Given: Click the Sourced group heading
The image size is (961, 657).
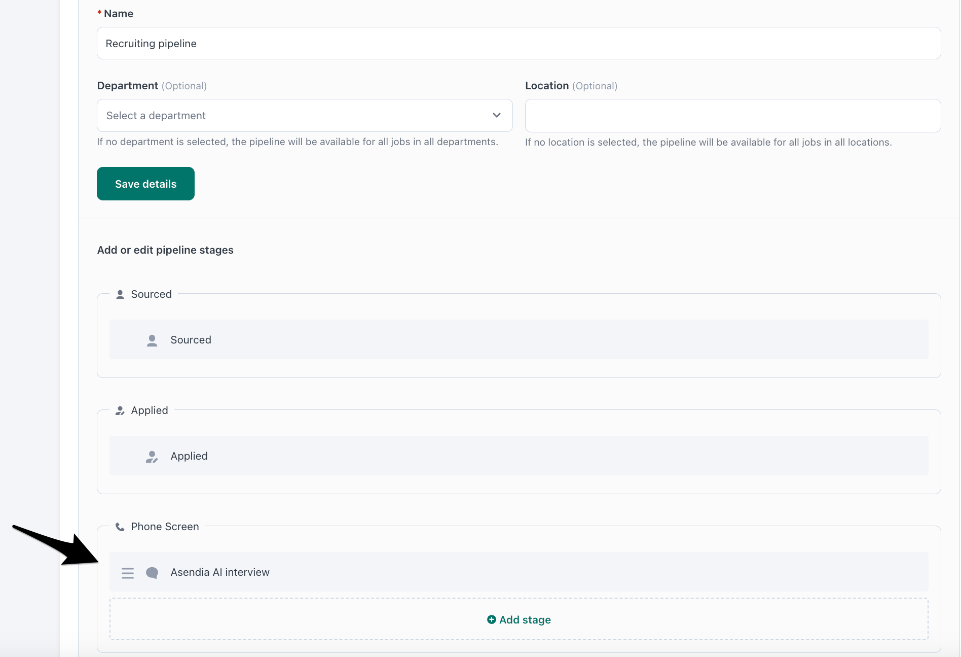Looking at the screenshot, I should 151,294.
